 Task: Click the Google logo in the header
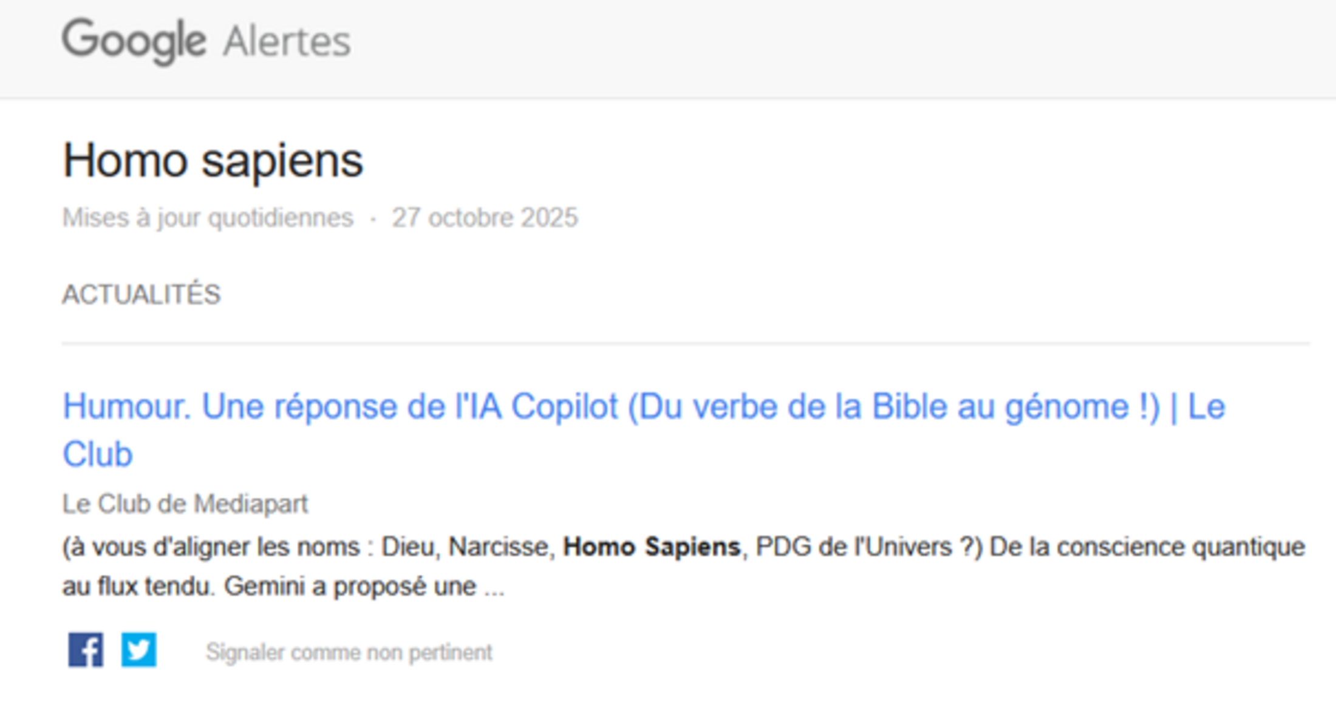tap(134, 41)
